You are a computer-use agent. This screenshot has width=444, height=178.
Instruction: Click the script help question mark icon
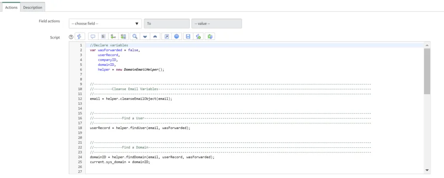(71, 37)
